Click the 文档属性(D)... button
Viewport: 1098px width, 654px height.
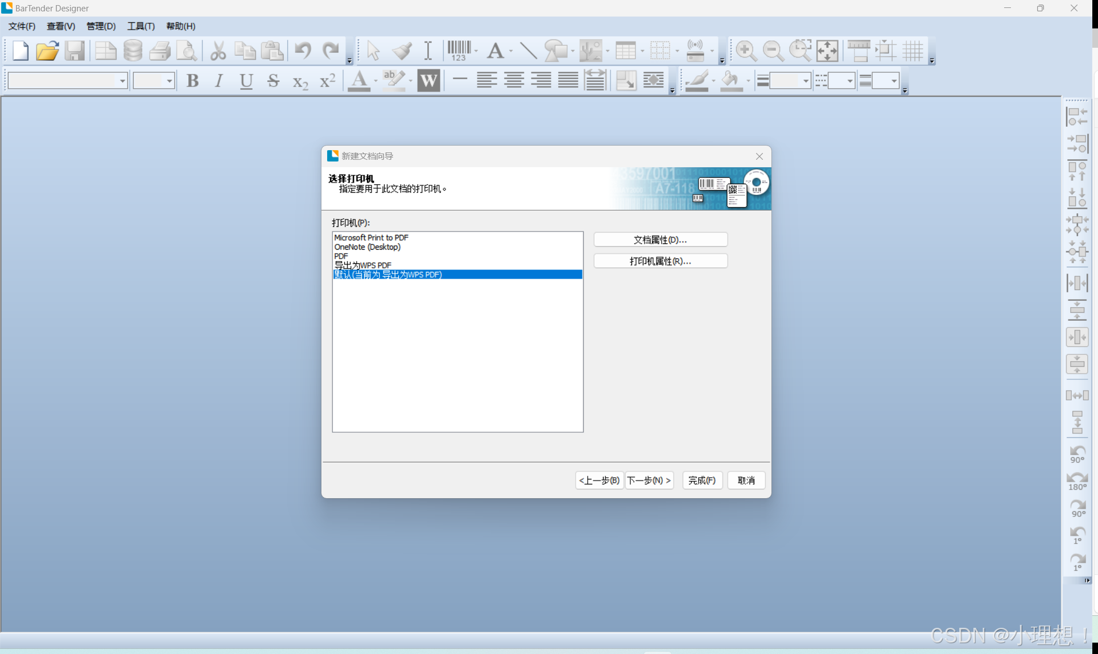tap(660, 240)
